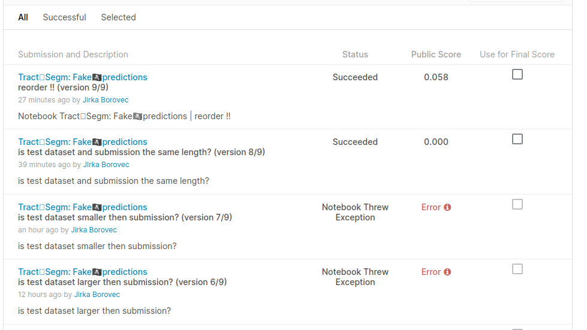587x330 pixels.
Task: Visit Jirka Borovec's profile from the 27 minutes ago entry
Action: tap(106, 100)
